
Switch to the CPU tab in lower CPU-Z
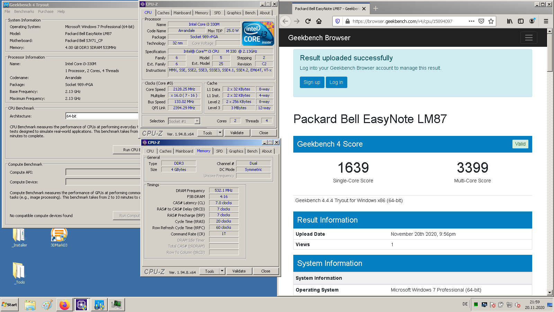[150, 151]
